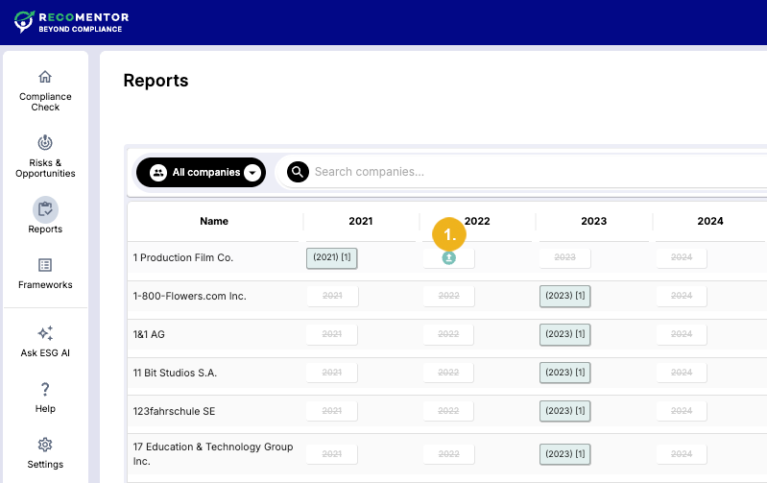Click the empty 2023 cell for 1 Production Film Co.

(x=565, y=258)
